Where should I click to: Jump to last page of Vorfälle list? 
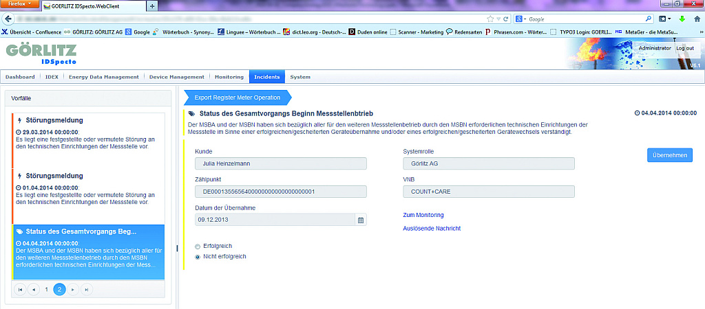pos(86,290)
